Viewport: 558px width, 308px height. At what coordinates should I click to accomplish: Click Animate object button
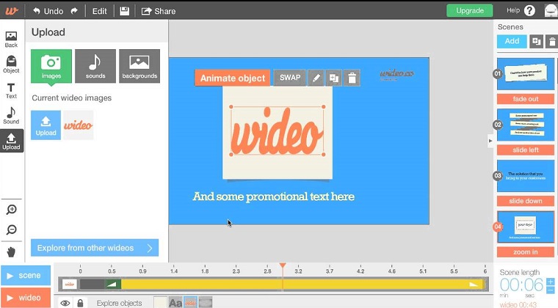pyautogui.click(x=233, y=78)
